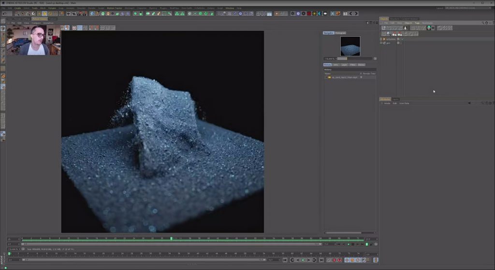
Task: Switch to the Histogram tab
Action: [x=340, y=33]
